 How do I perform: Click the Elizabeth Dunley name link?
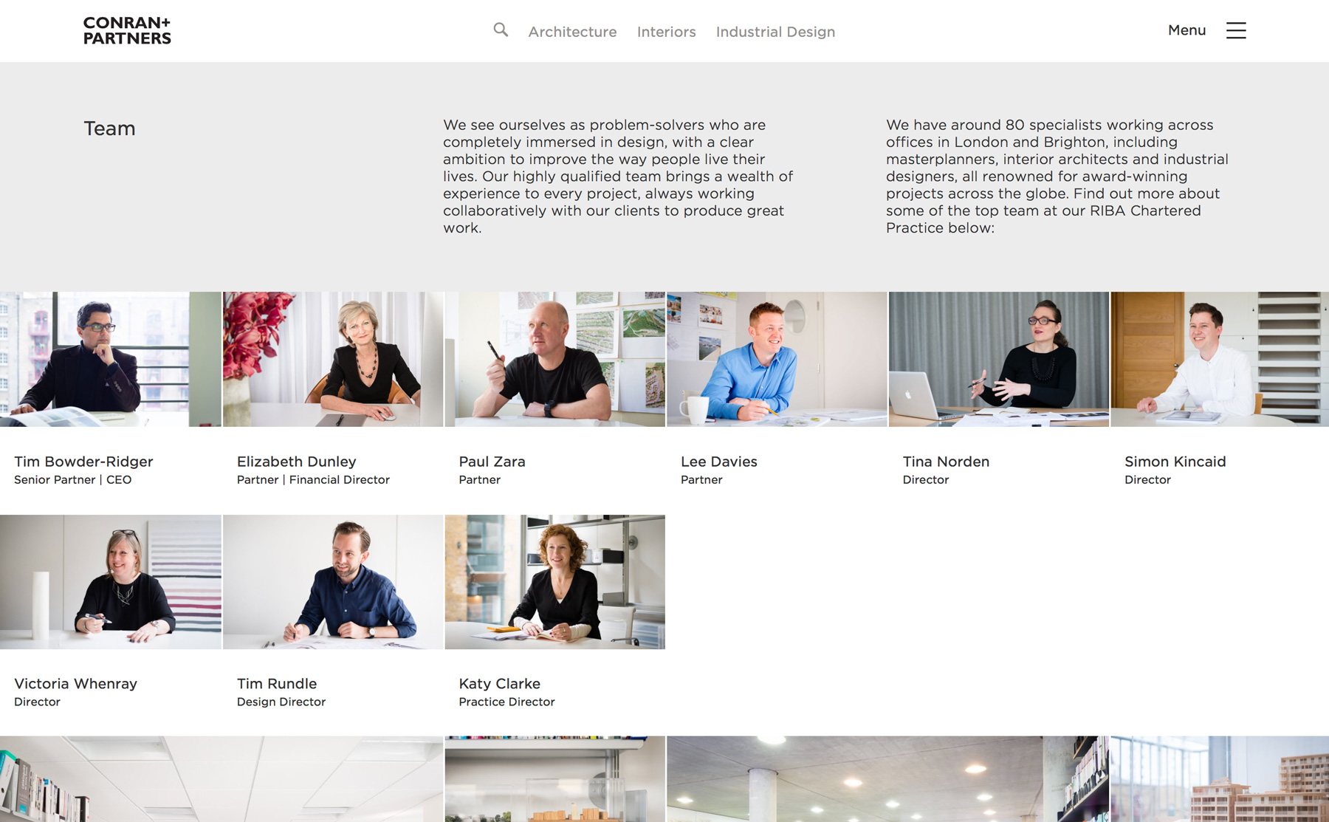297,462
